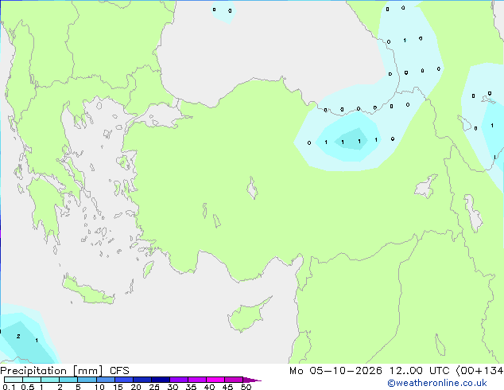The width and height of the screenshot is (504, 390).
Task: Click the legend label '0.5'
Action: pyautogui.click(x=27, y=387)
